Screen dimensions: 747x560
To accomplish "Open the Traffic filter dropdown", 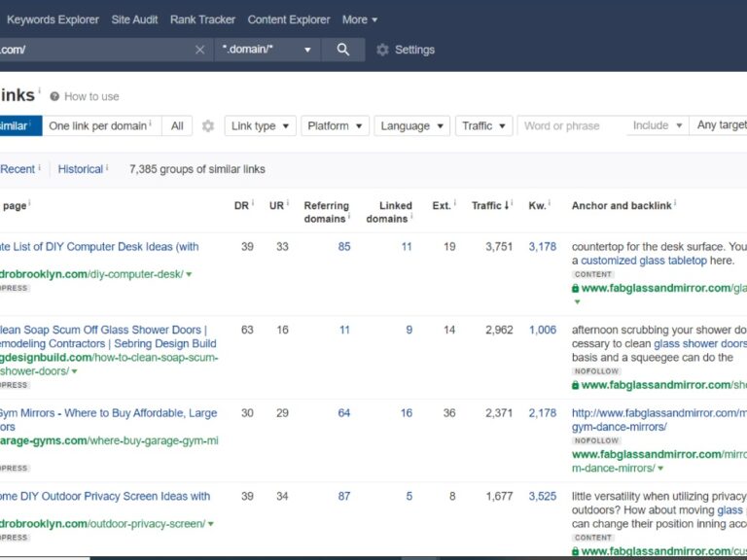I will tap(484, 125).
